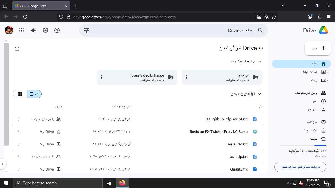This screenshot has height=188, width=335.
Task: Open Quality.ffx file
Action: click(x=239, y=169)
